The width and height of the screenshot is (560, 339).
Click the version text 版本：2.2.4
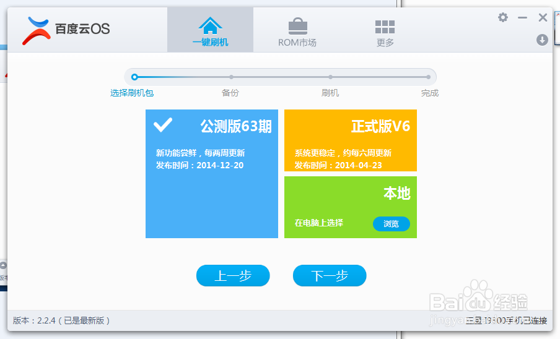point(34,320)
